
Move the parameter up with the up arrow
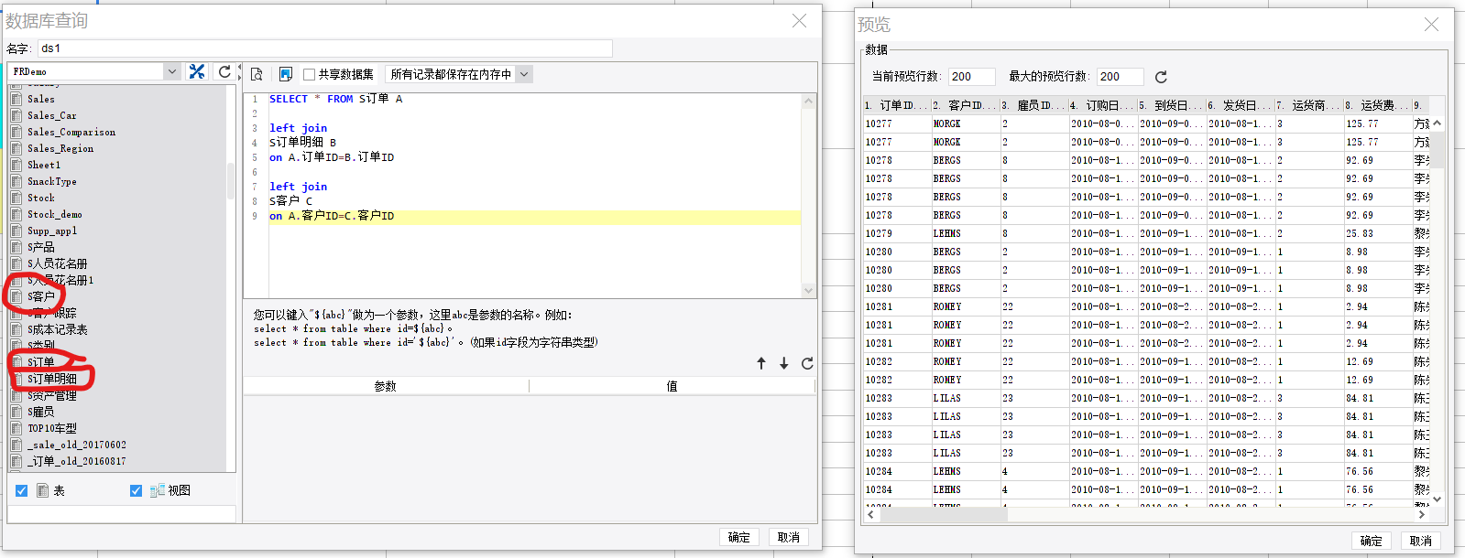pyautogui.click(x=761, y=363)
